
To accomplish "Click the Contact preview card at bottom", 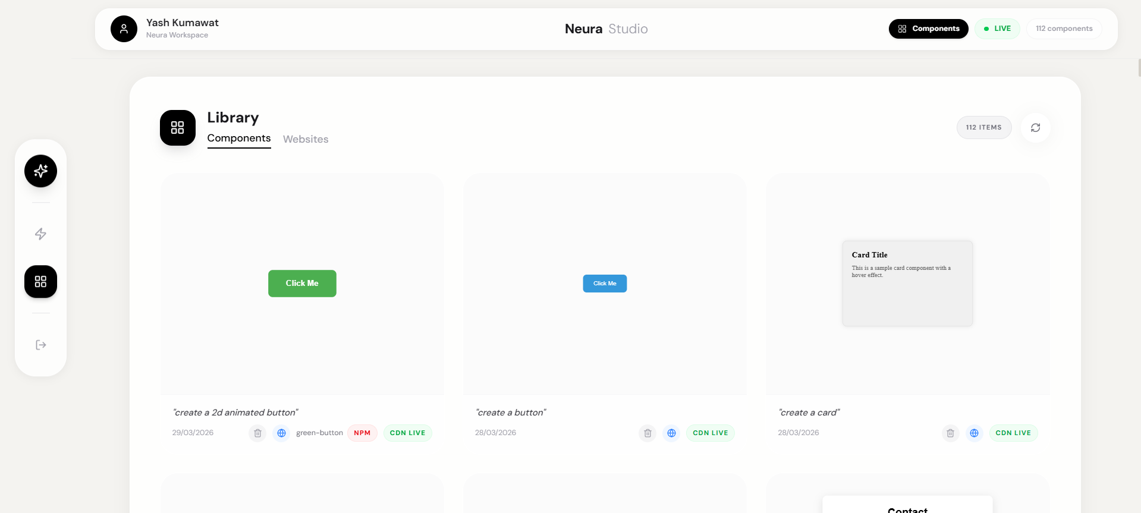I will (x=907, y=505).
